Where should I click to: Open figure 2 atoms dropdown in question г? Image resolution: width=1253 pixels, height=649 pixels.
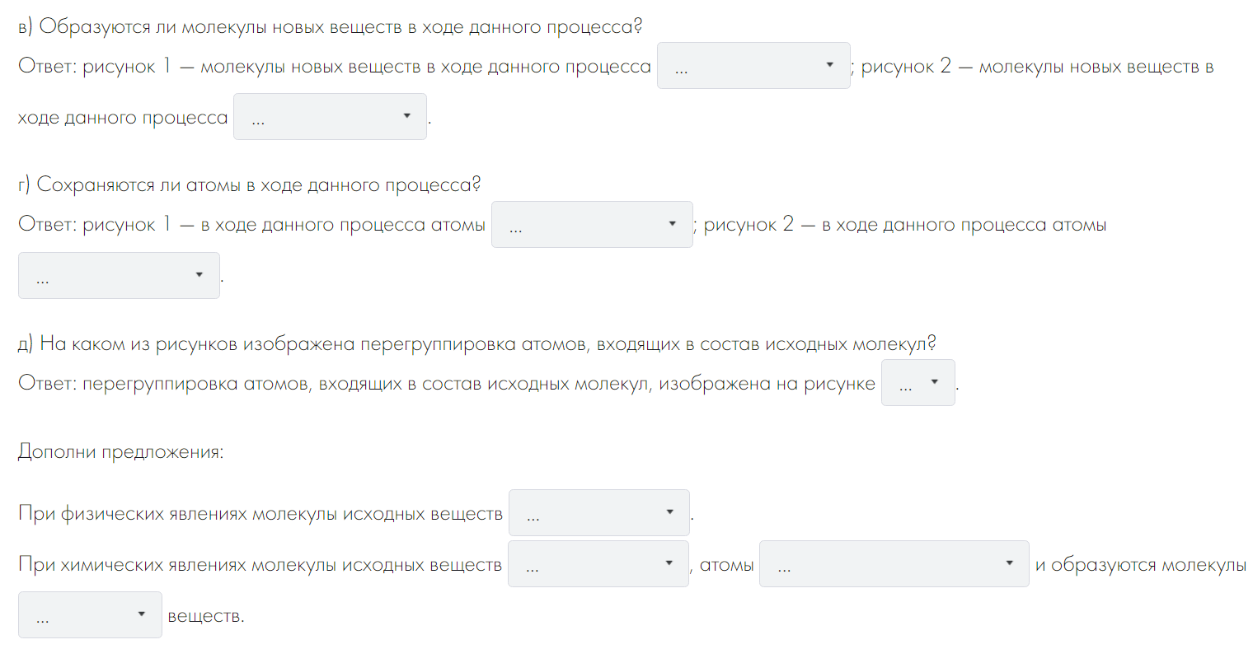[119, 276]
